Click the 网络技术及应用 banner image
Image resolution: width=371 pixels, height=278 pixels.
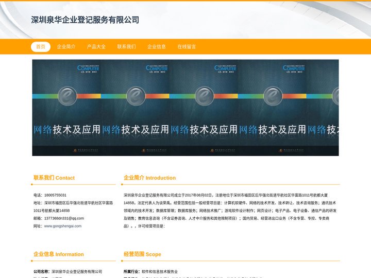pos(185,108)
